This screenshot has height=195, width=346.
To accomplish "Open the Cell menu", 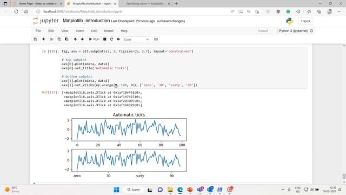I will [x=94, y=31].
